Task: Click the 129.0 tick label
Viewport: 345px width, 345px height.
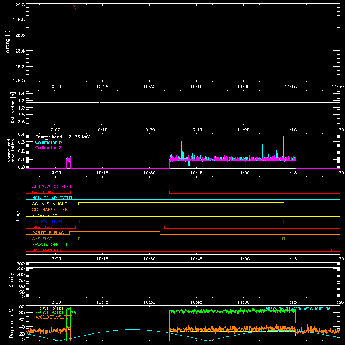Action: [x=19, y=5]
